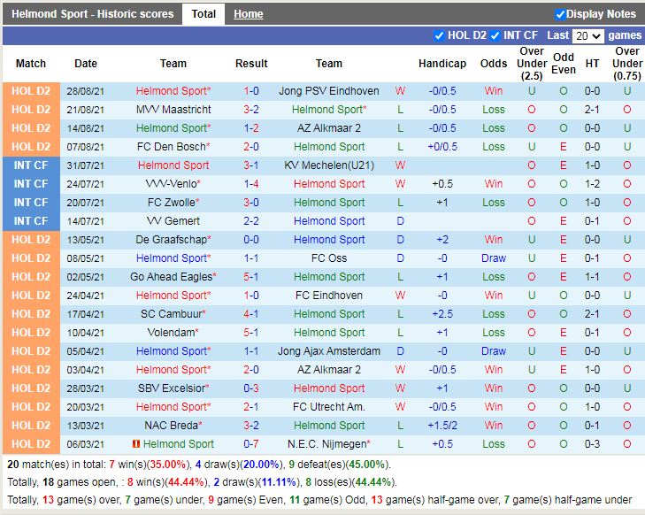Image resolution: width=645 pixels, height=515 pixels.
Task: Open KV Mechelen(U21) team link
Action: tap(328, 165)
